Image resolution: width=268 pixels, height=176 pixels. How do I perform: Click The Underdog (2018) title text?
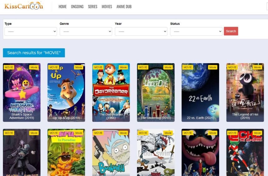click(156, 118)
